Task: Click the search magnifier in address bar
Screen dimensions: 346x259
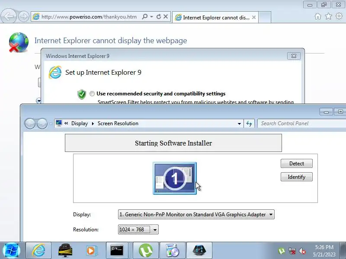Action: tap(145, 16)
